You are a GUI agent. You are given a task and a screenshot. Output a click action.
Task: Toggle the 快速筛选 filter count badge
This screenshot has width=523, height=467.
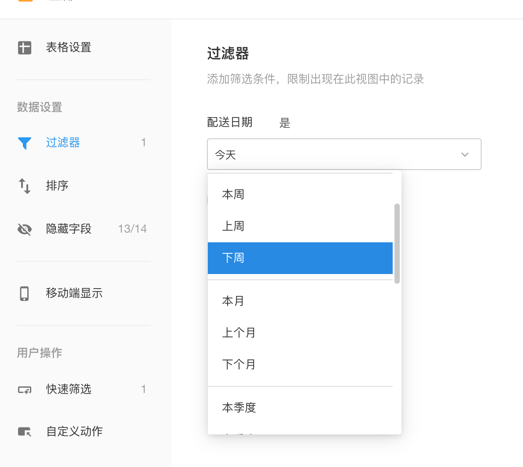pyautogui.click(x=144, y=389)
